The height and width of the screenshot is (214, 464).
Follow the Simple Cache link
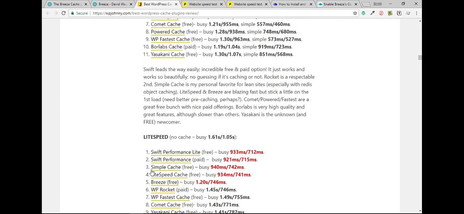166,167
